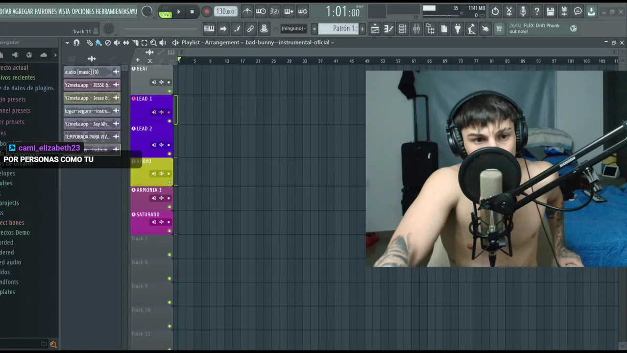Open bad-bunny--instrumental-oficial clip dropdown

click(x=289, y=43)
